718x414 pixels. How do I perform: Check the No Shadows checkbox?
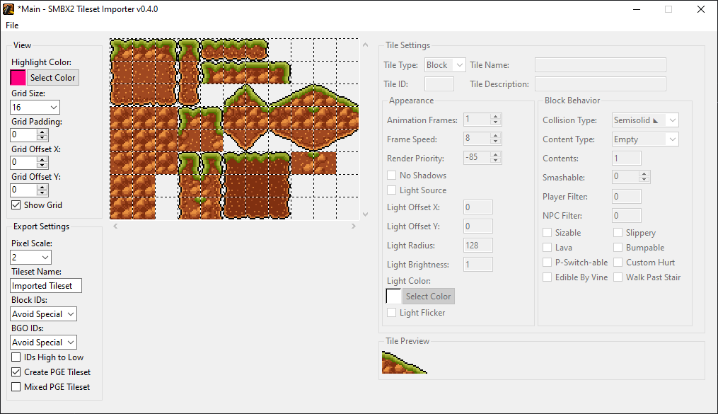coord(391,175)
